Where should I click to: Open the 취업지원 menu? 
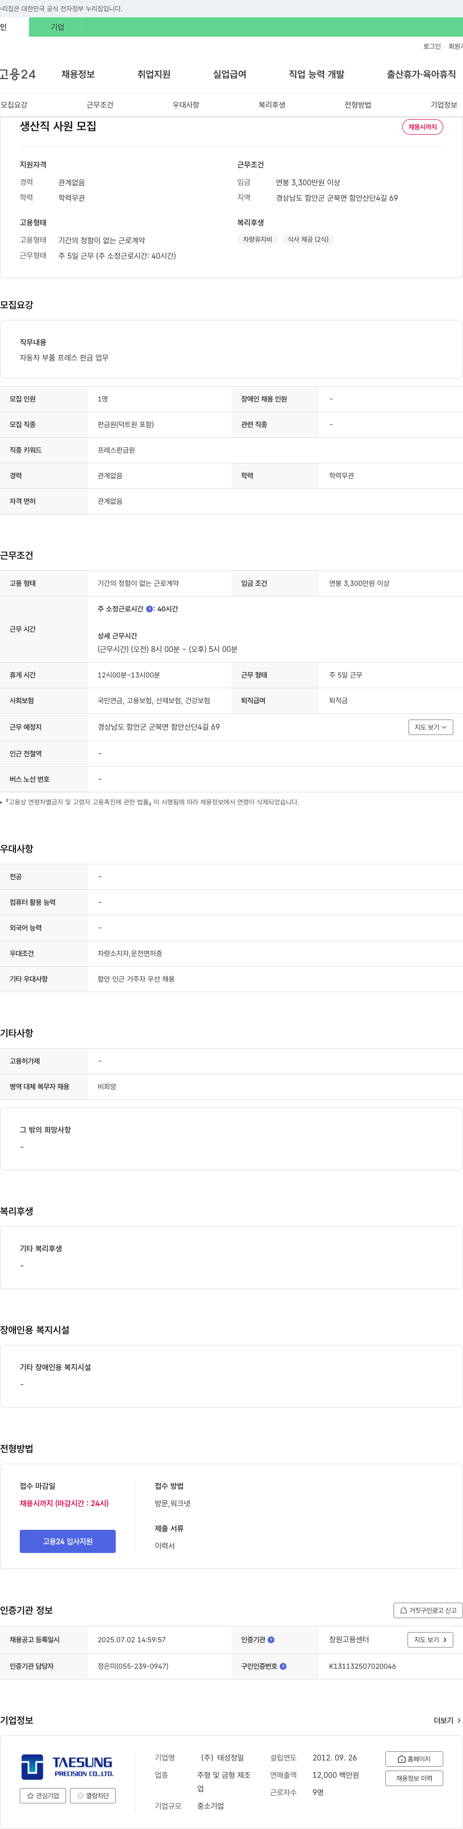click(x=153, y=74)
